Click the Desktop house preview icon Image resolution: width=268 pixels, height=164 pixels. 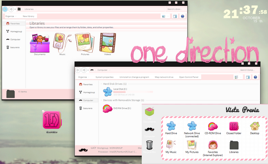(255, 126)
